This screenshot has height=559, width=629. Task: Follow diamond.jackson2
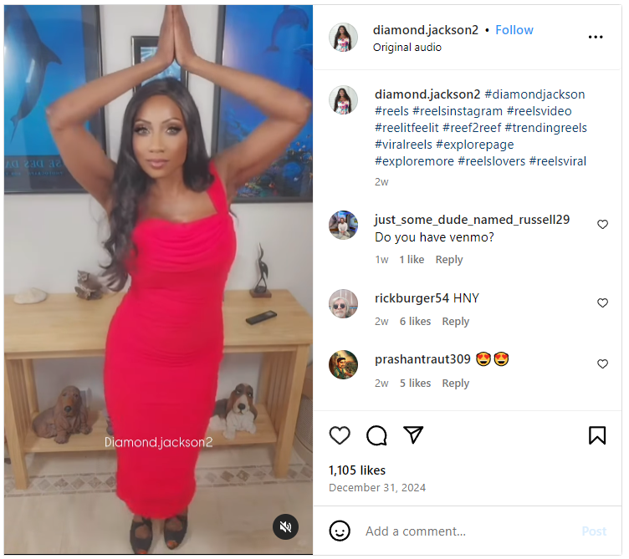514,30
